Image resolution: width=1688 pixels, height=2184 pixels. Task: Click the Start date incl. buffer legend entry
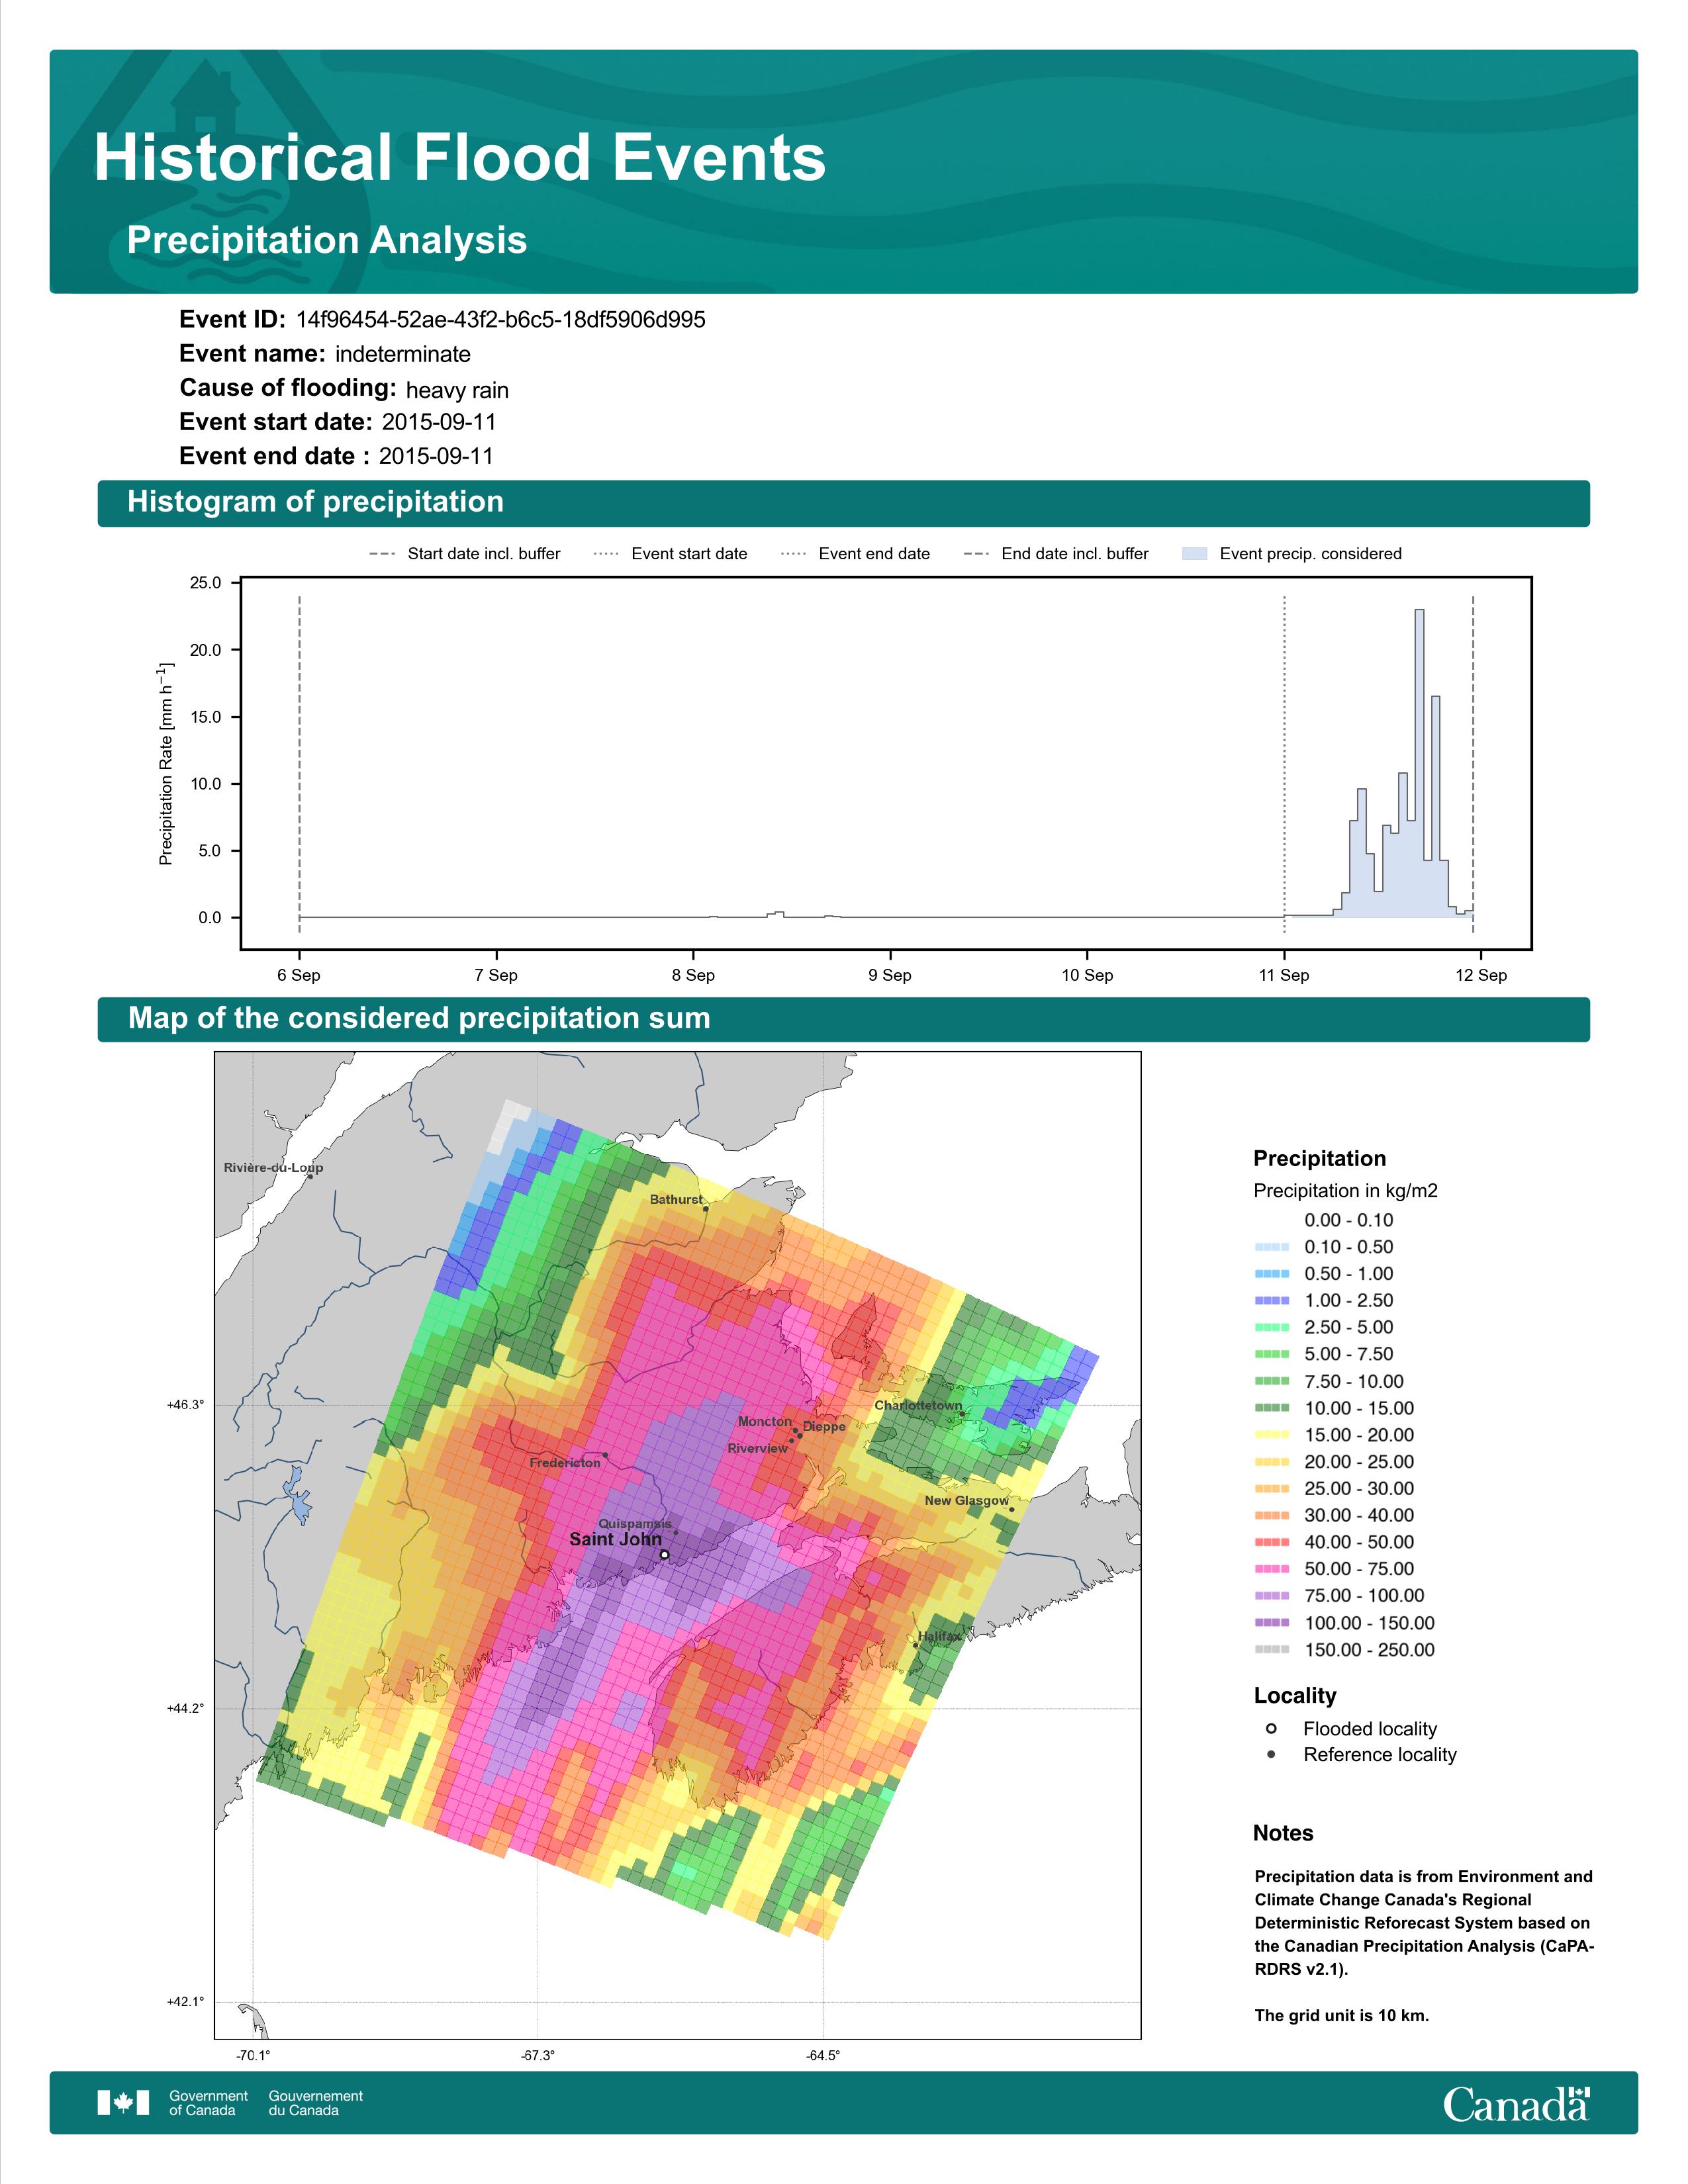pyautogui.click(x=465, y=553)
